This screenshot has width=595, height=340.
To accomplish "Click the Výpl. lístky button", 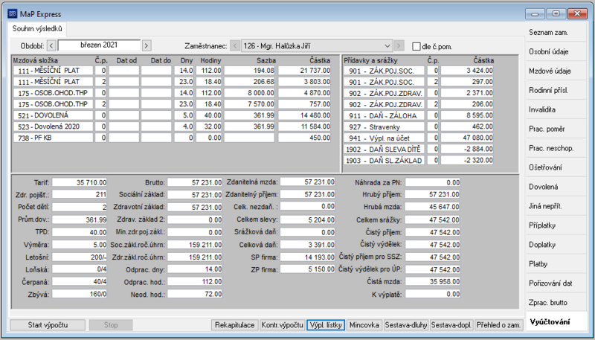I will click(326, 325).
